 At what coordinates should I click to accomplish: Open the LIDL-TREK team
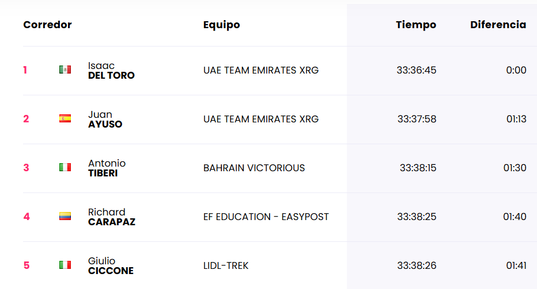(226, 266)
